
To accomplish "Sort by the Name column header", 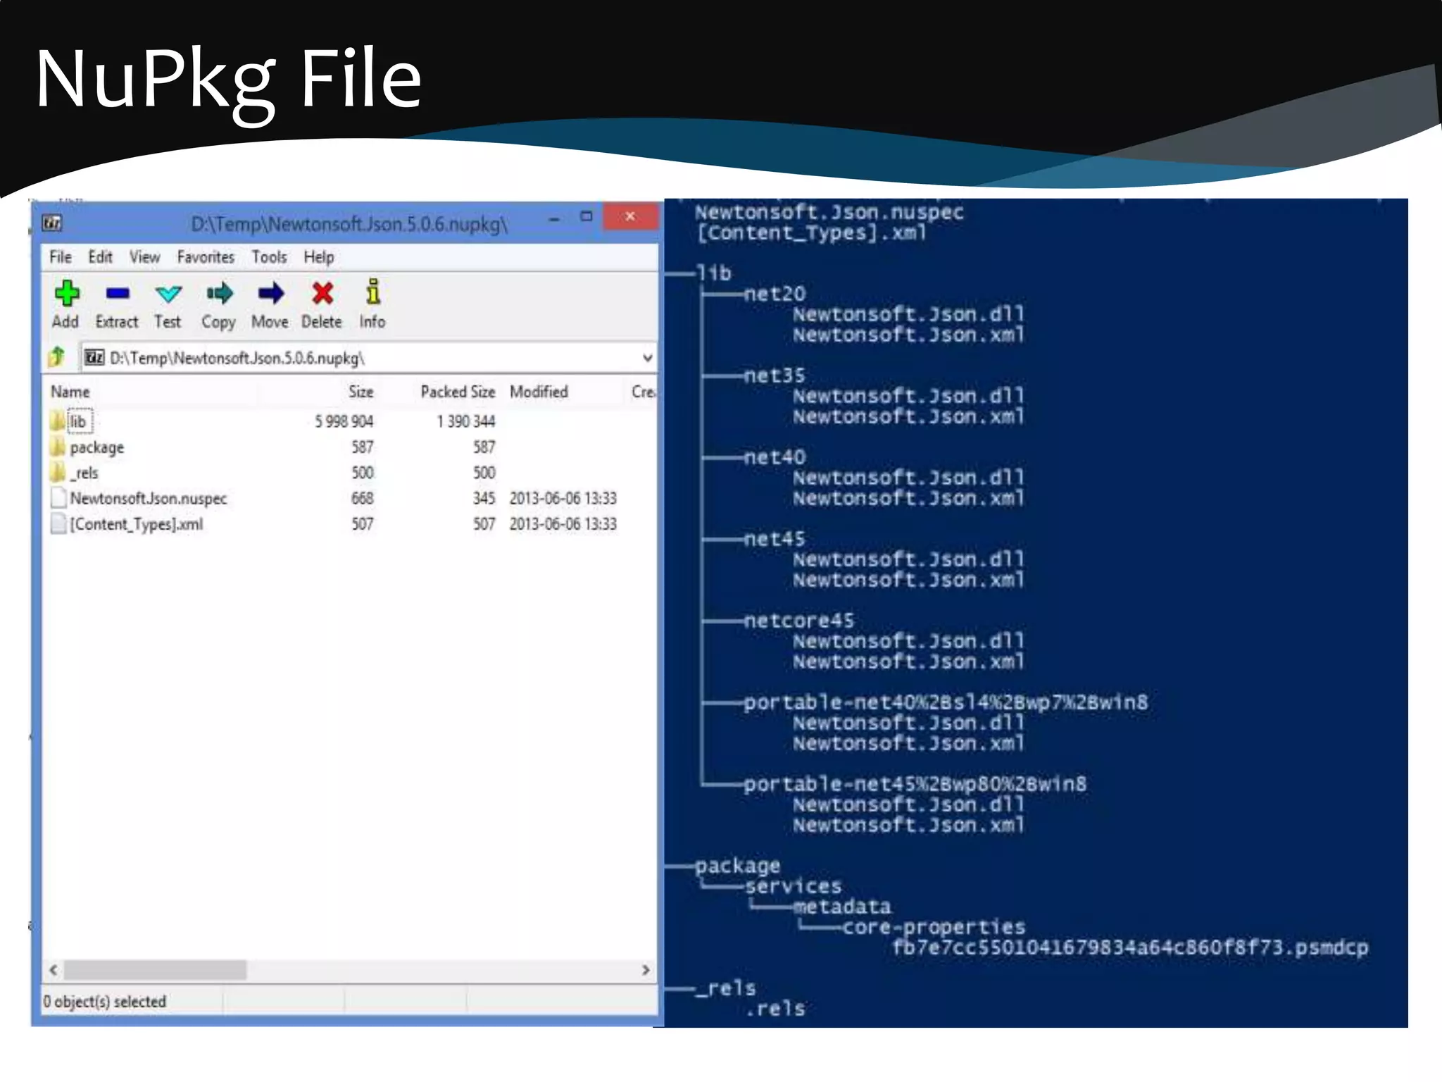I will click(70, 392).
